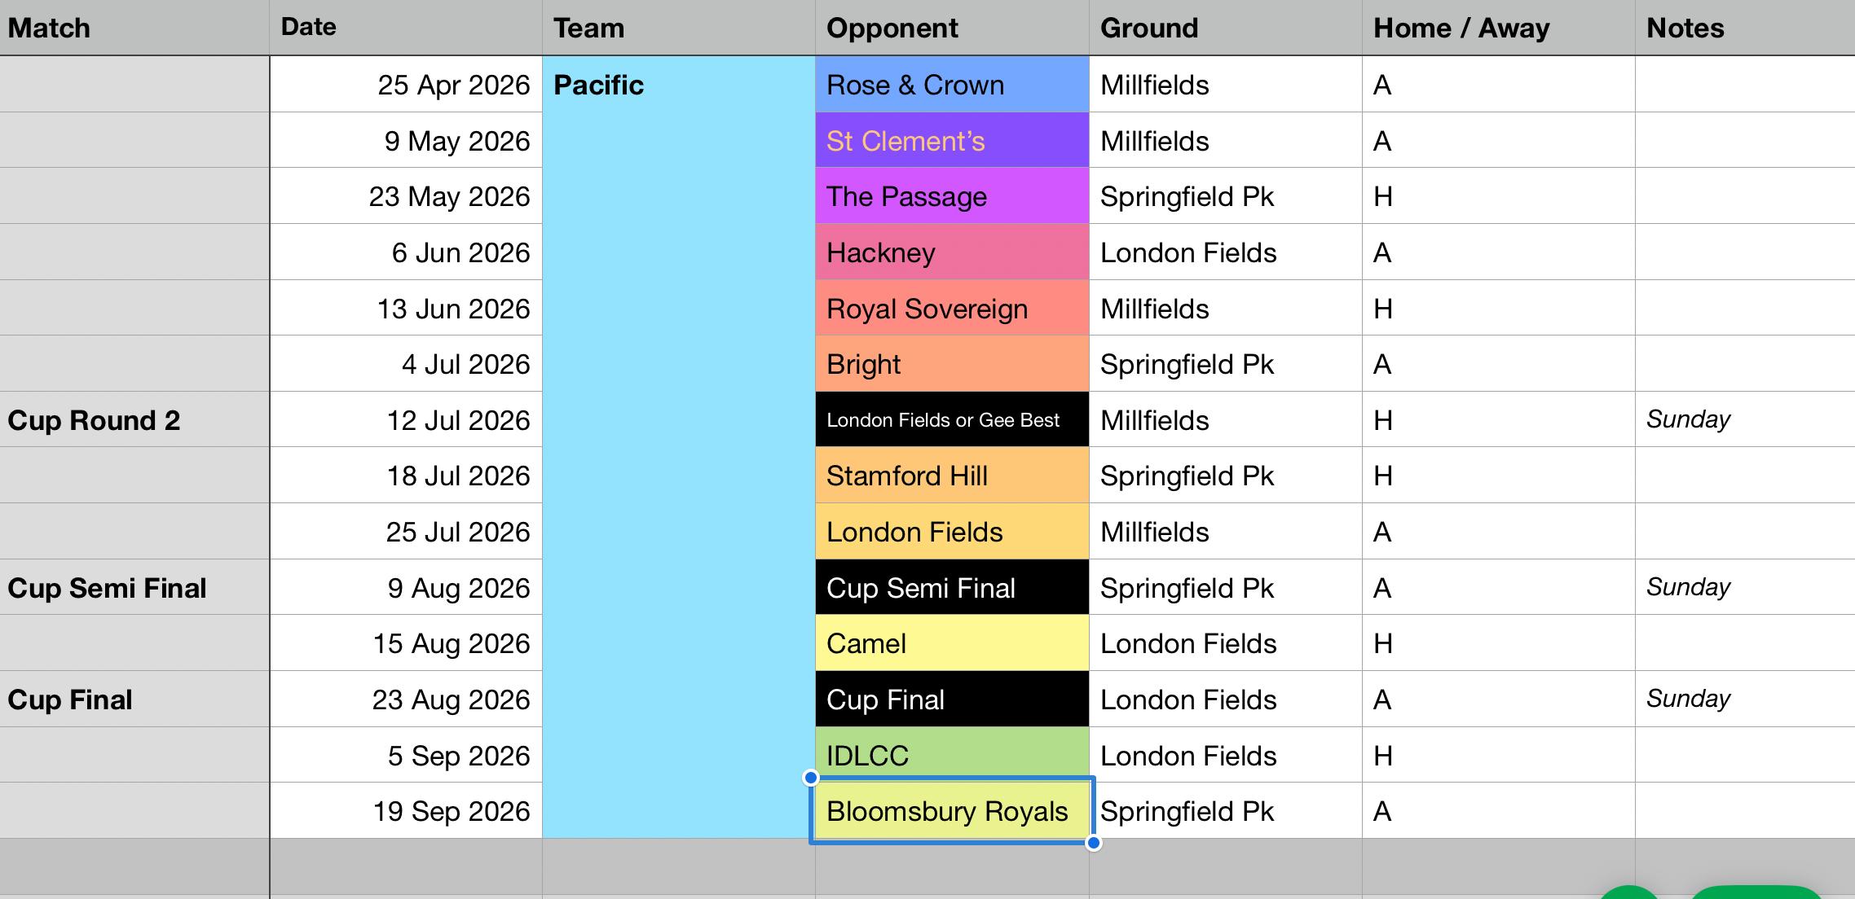This screenshot has height=899, width=1855.
Task: Tap the round green button at bottom edge
Action: [1629, 892]
